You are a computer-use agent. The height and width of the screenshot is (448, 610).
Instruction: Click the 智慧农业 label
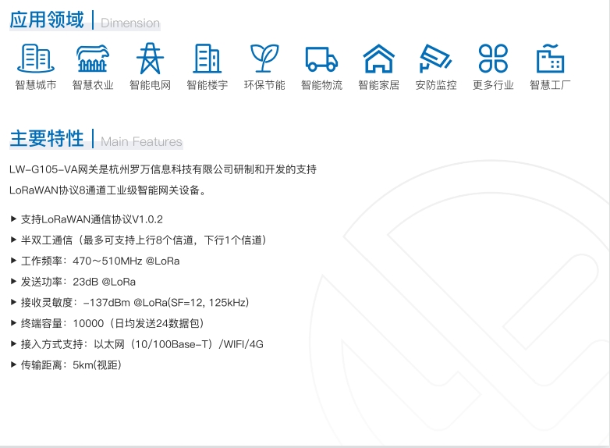(93, 85)
